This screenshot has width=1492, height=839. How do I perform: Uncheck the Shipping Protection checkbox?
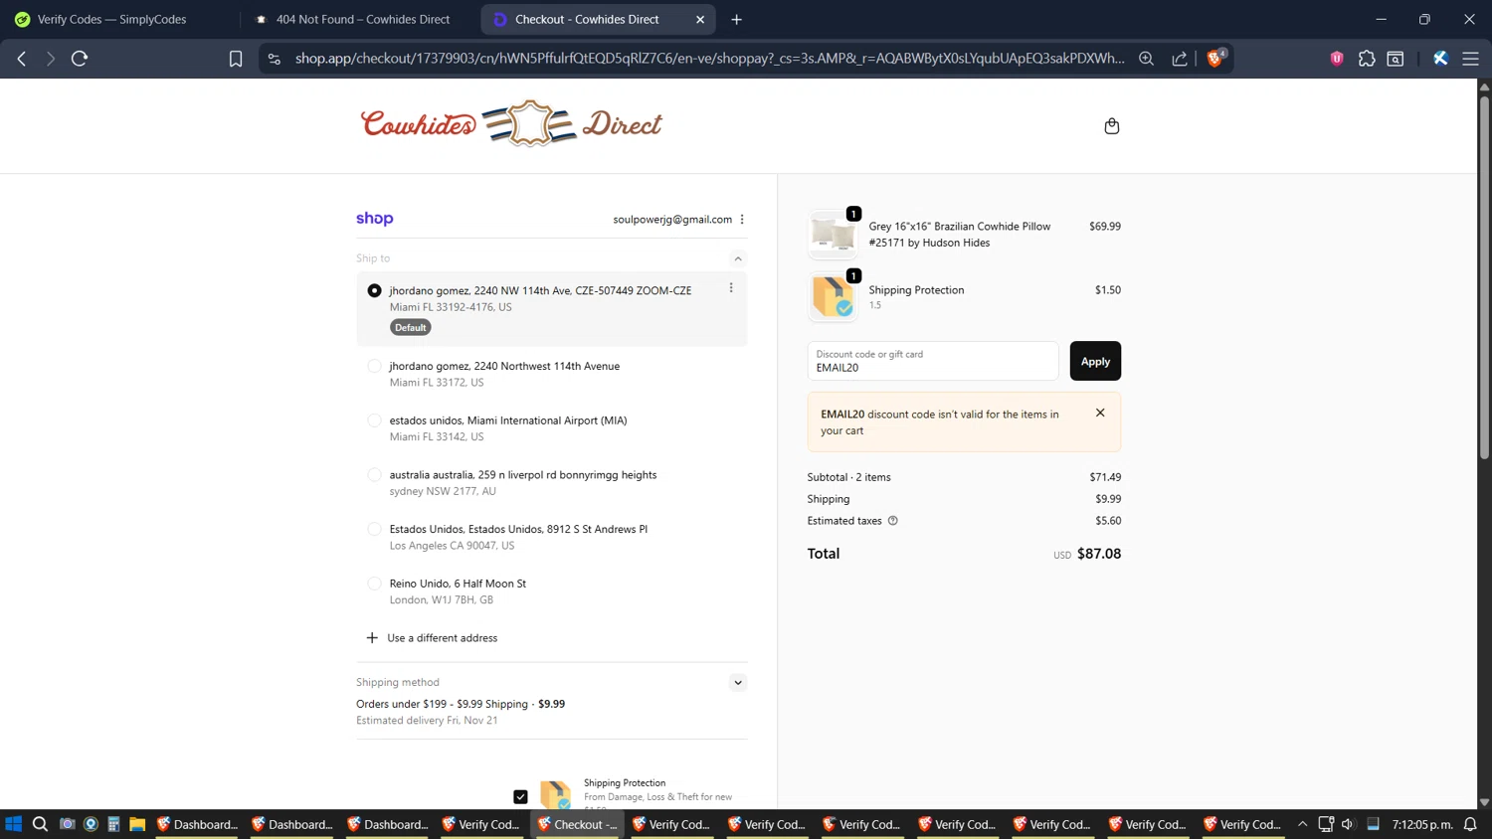coord(520,796)
